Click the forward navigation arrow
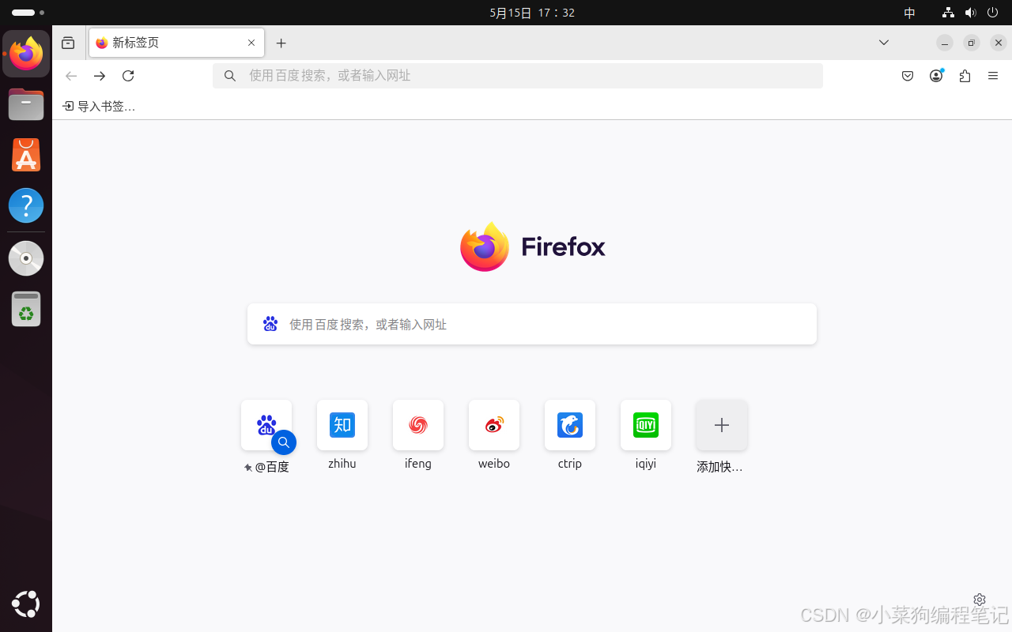Viewport: 1012px width, 632px height. click(x=100, y=76)
